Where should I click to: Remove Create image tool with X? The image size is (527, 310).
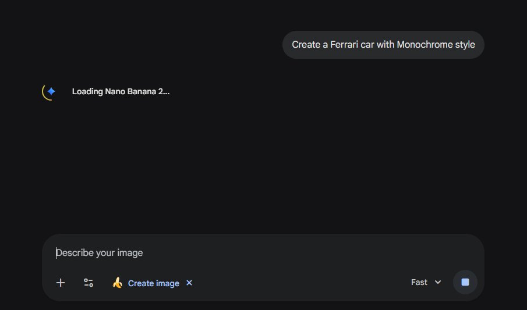[x=189, y=283]
